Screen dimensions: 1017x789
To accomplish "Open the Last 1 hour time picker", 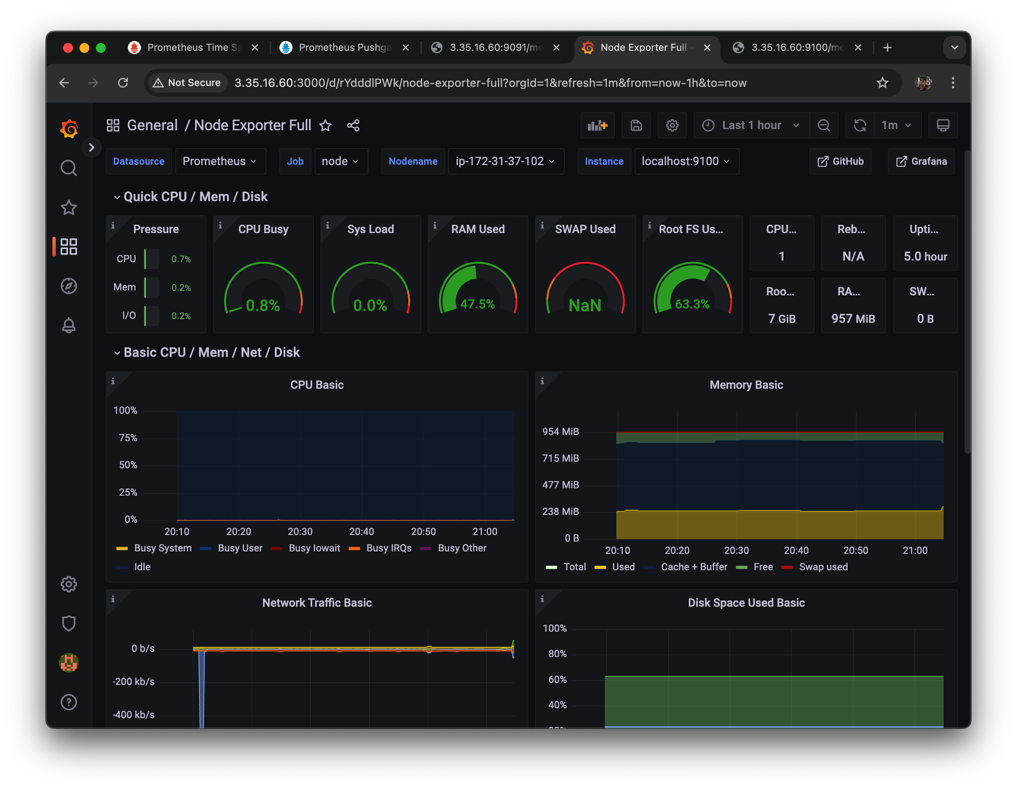I will click(x=751, y=125).
